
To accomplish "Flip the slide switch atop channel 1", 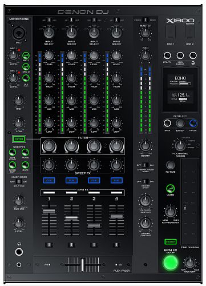I will coord(49,20).
